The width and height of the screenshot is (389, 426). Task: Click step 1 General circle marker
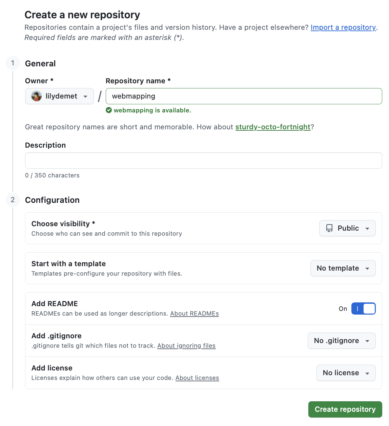[x=13, y=63]
